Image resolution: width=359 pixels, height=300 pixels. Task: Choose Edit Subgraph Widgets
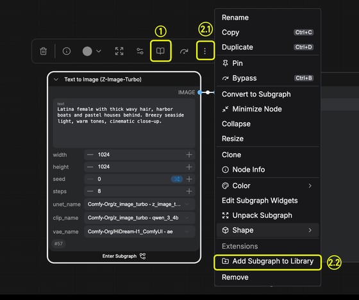[267, 201]
